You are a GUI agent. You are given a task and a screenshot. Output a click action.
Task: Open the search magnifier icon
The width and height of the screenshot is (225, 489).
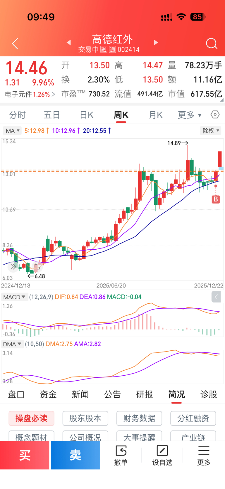212,43
